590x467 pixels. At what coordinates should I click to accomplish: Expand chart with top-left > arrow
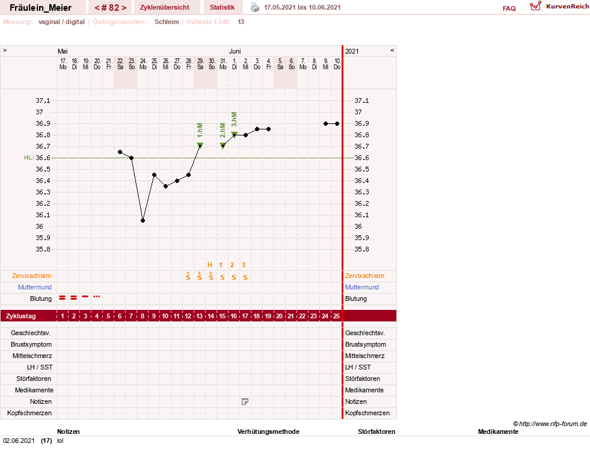coord(5,50)
